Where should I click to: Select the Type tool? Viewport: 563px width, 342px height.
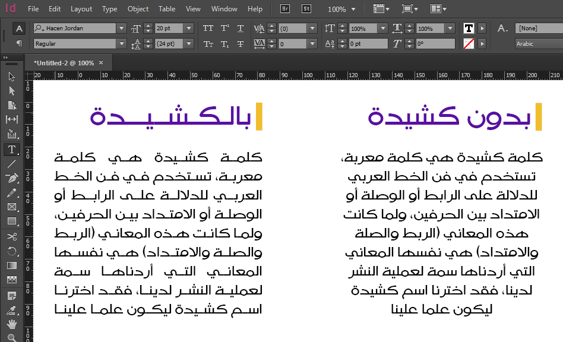[x=11, y=149]
